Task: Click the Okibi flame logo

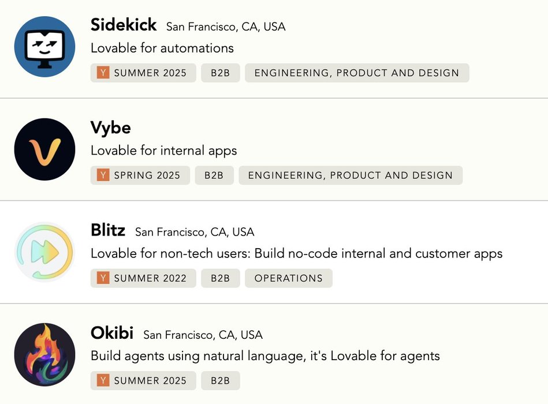Action: pyautogui.click(x=44, y=354)
